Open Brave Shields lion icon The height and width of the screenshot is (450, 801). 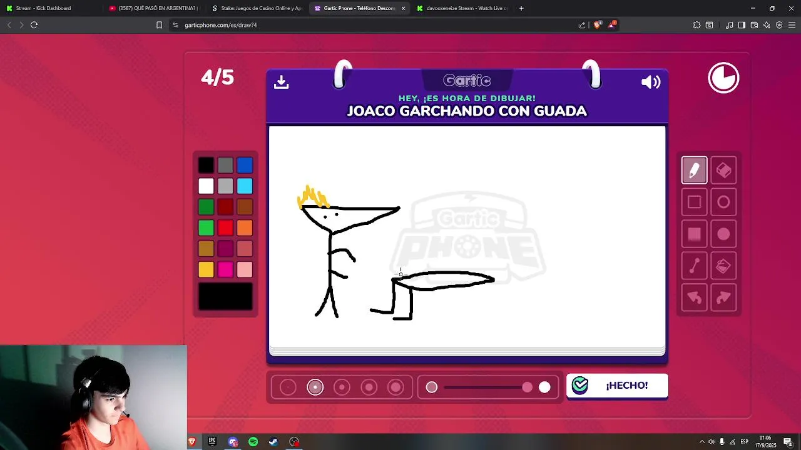[597, 25]
